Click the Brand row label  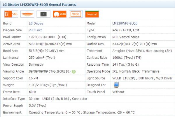click(x=7, y=23)
